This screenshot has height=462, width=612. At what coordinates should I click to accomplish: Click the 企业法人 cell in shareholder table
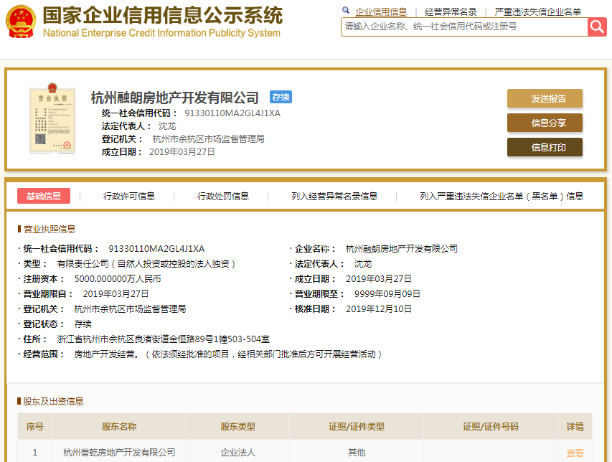click(237, 452)
